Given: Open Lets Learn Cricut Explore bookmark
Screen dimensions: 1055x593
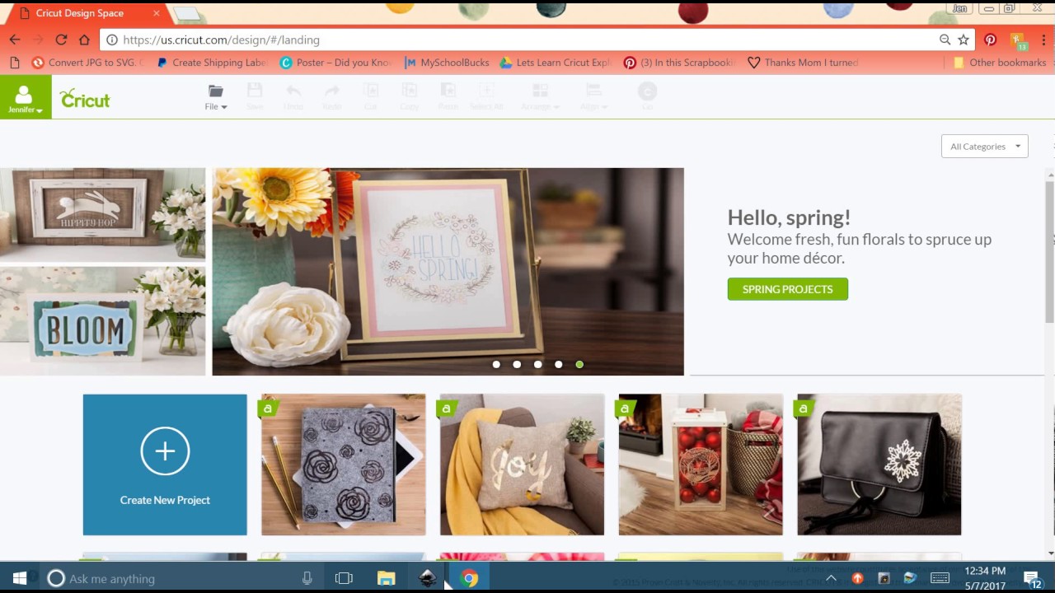Looking at the screenshot, I should (556, 63).
